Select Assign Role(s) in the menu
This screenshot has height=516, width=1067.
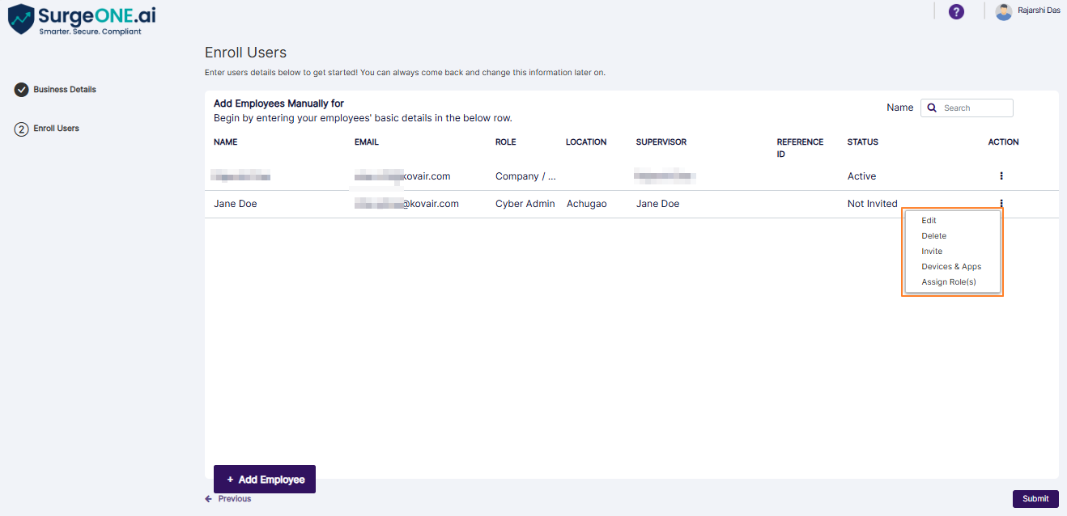point(949,281)
